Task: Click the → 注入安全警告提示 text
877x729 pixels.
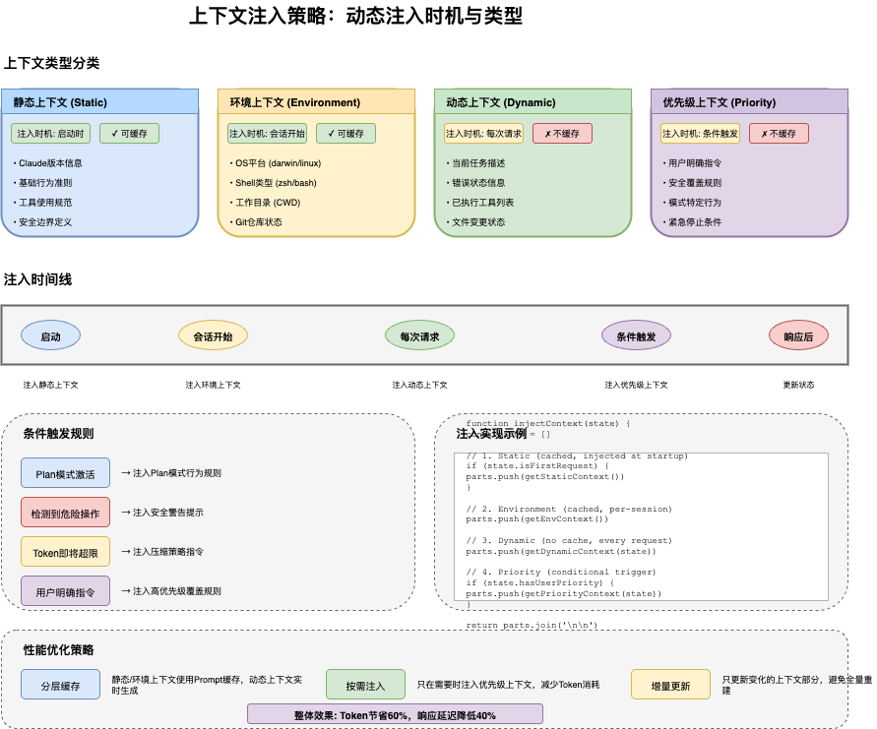Action: pos(162,513)
